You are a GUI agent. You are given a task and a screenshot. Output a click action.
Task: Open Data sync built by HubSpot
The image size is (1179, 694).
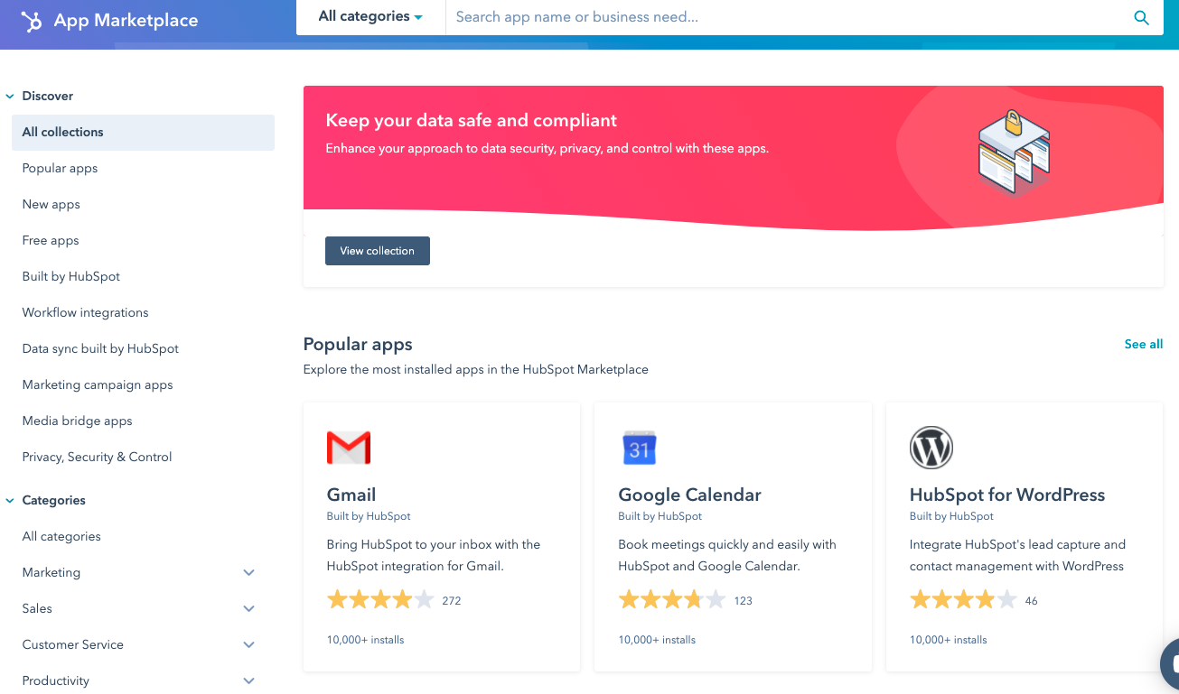pyautogui.click(x=100, y=348)
